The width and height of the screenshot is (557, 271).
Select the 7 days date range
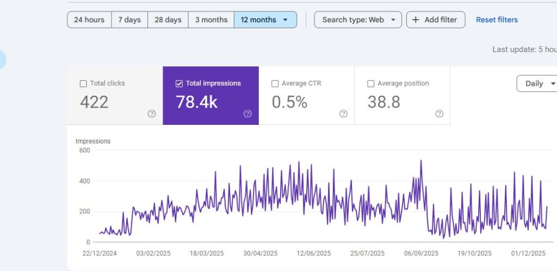(129, 20)
